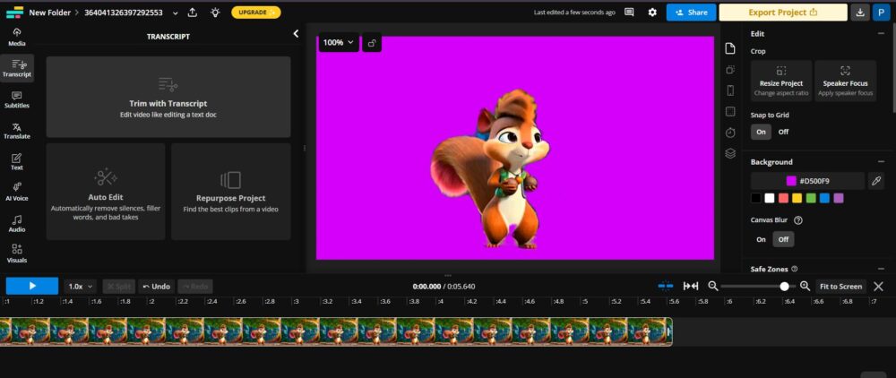Select the white background swatch
Screen dimensions: 896x378
(x=770, y=198)
